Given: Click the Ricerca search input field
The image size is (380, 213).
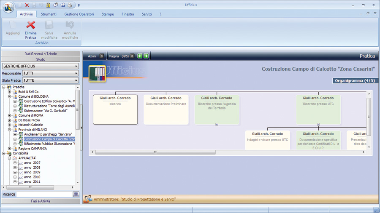Looking at the screenshot, I should pyautogui.click(x=44, y=194).
